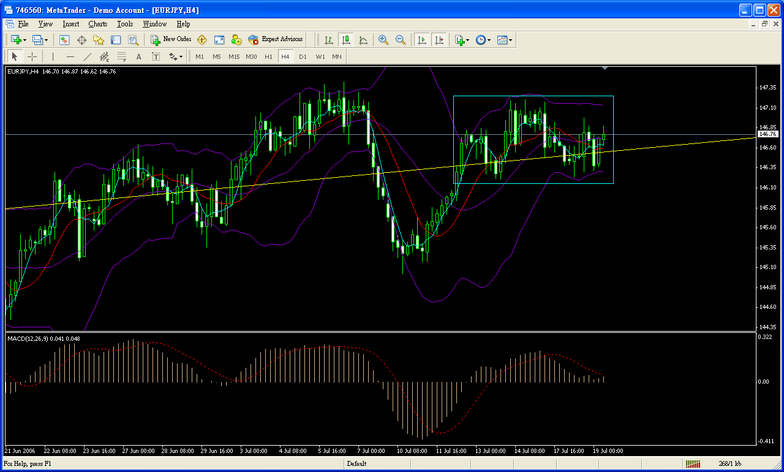Image resolution: width=784 pixels, height=472 pixels.
Task: Click the Default profile status bar entry
Action: point(356,464)
